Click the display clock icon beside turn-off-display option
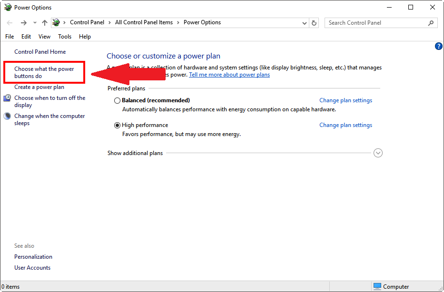Viewport: 444px width, 292px height. click(x=7, y=97)
